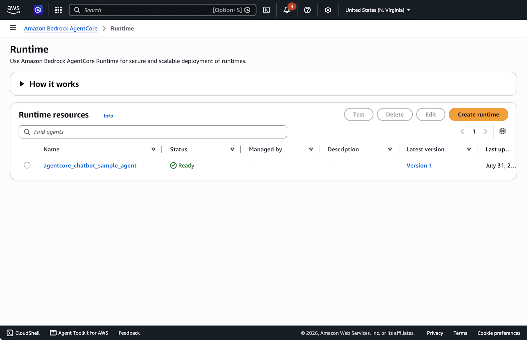Click the green Ready status check icon
Screen dimensions: 527x340
173,165
